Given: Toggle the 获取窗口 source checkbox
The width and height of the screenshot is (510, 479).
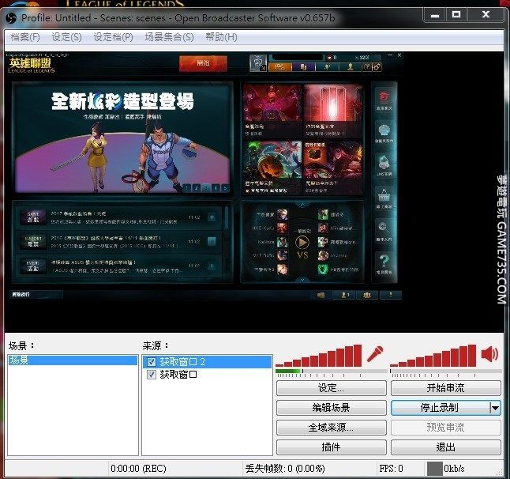Looking at the screenshot, I should pyautogui.click(x=152, y=375).
